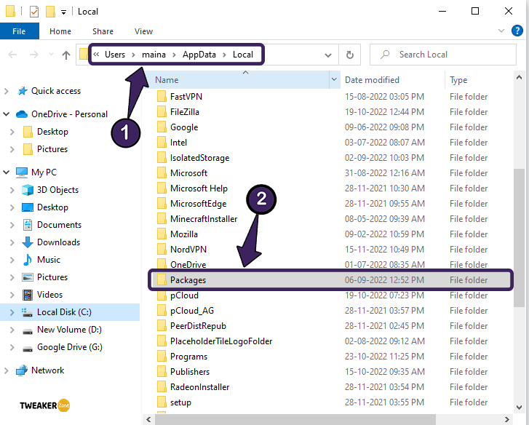Expand the Local Disk (C:) node
This screenshot has height=425, width=529.
12,312
